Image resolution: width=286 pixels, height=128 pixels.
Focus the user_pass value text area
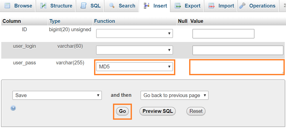pos(237,67)
